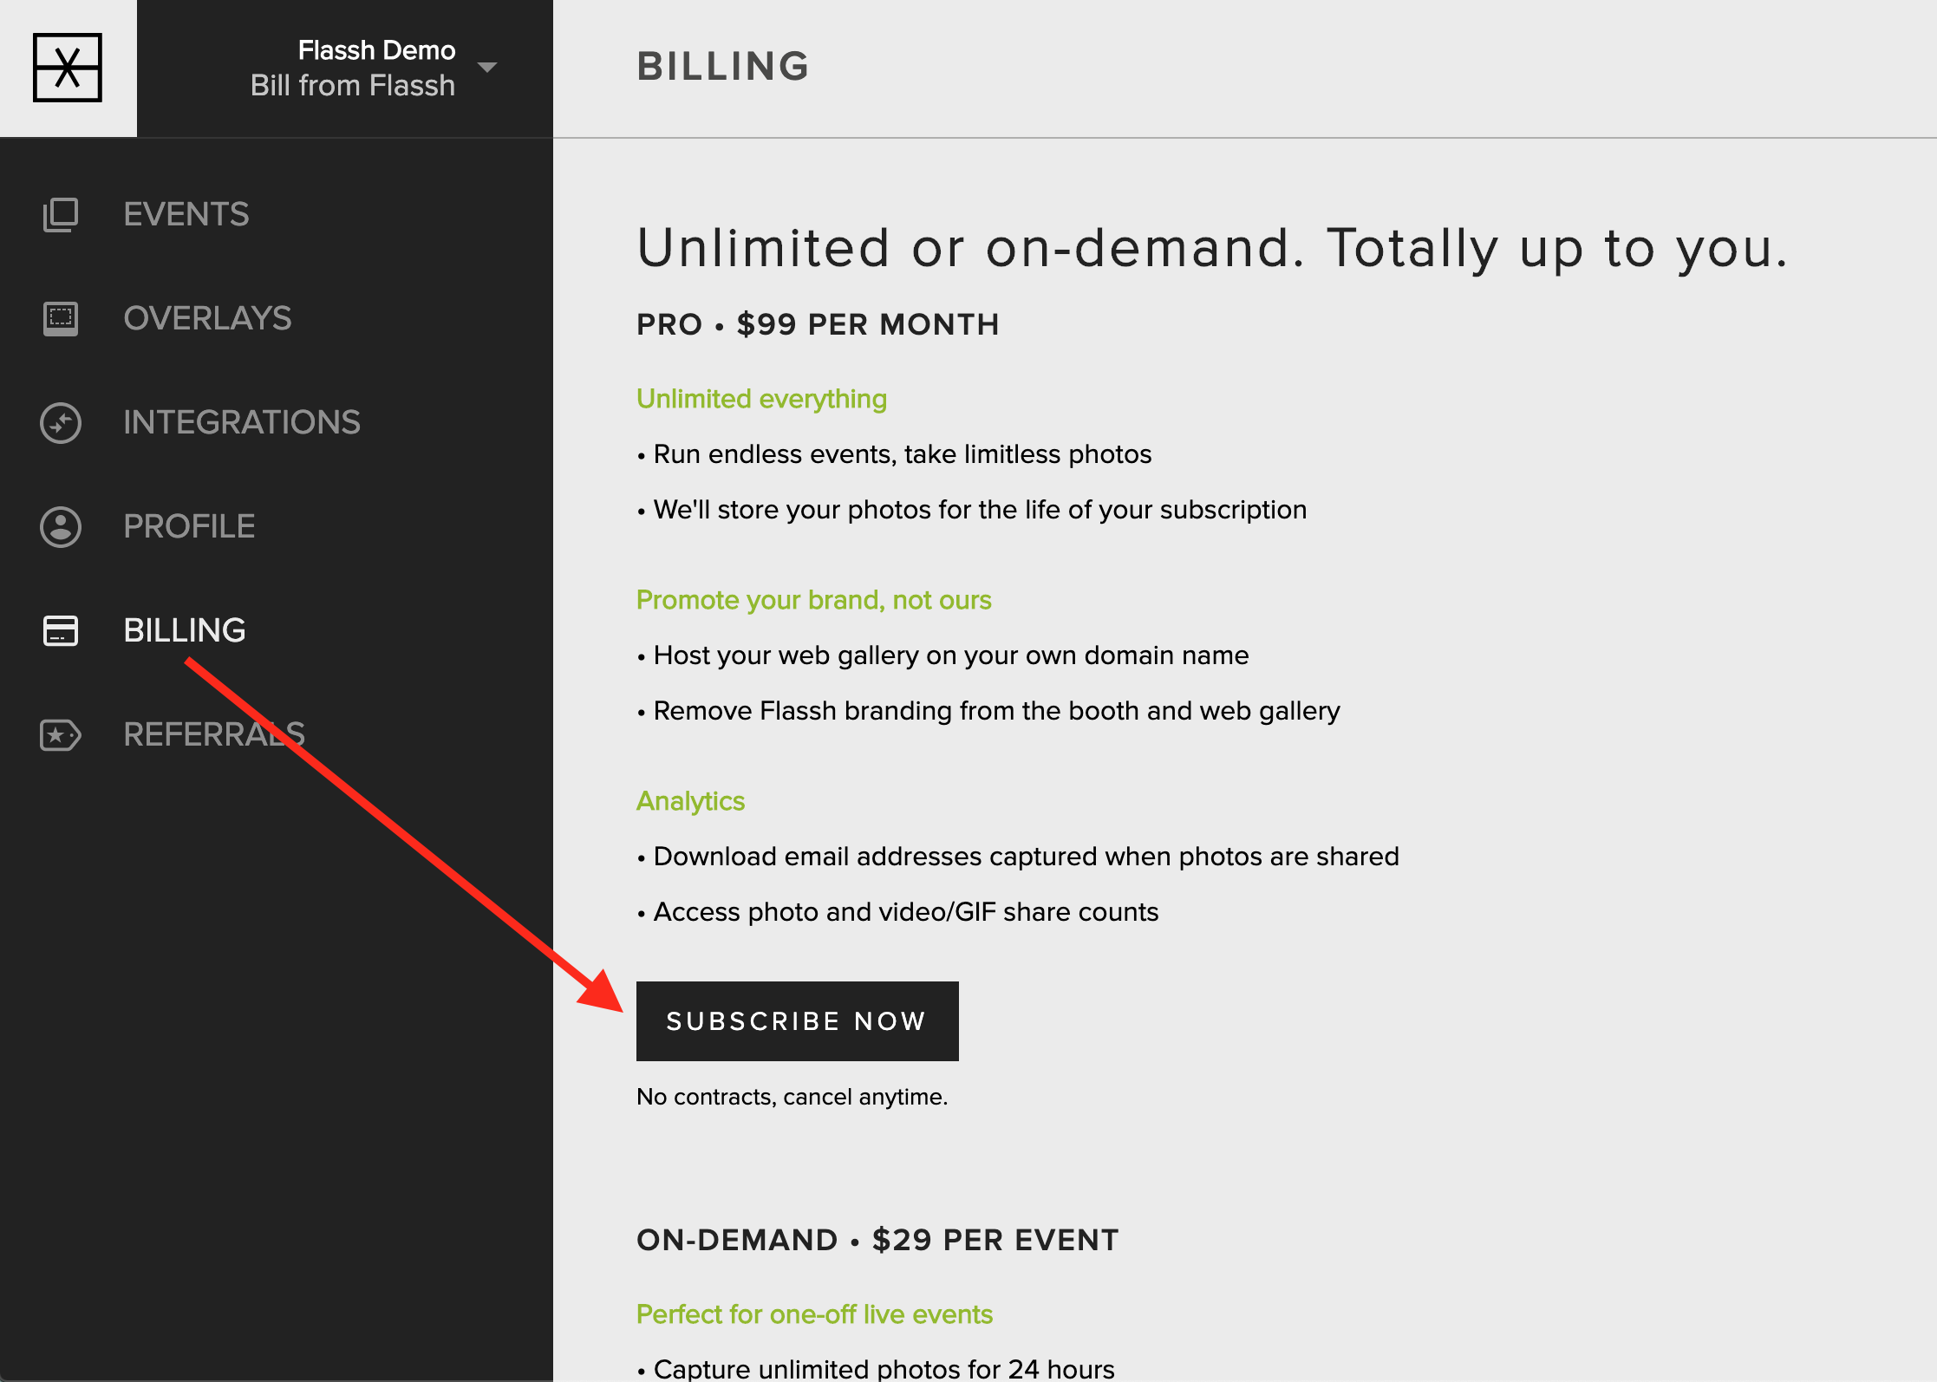
Task: Click the Subscribe Now button
Action: coord(798,1020)
